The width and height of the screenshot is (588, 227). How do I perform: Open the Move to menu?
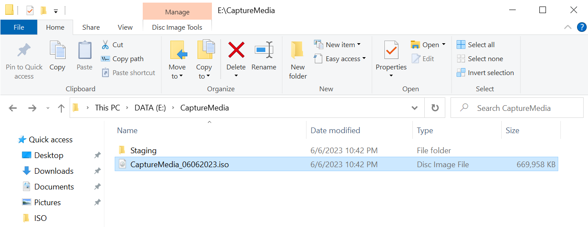[x=177, y=60]
